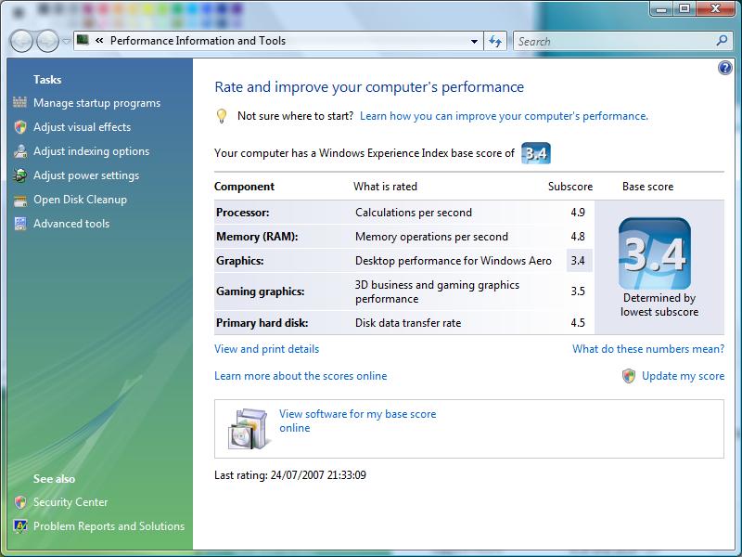Click the Adjust power settings icon
Screen dimensions: 742x557
[20, 175]
